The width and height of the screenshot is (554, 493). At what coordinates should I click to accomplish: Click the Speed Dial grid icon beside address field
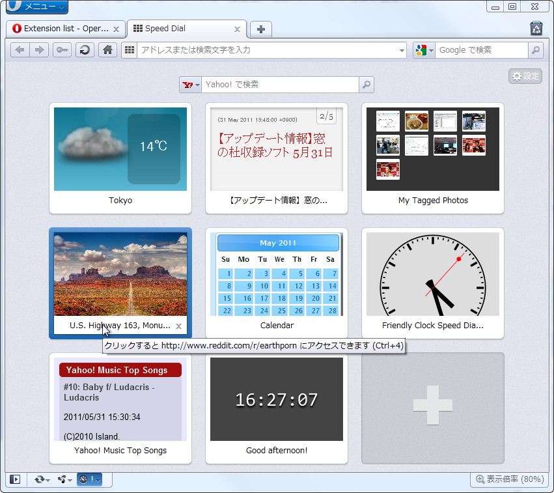tap(129, 49)
